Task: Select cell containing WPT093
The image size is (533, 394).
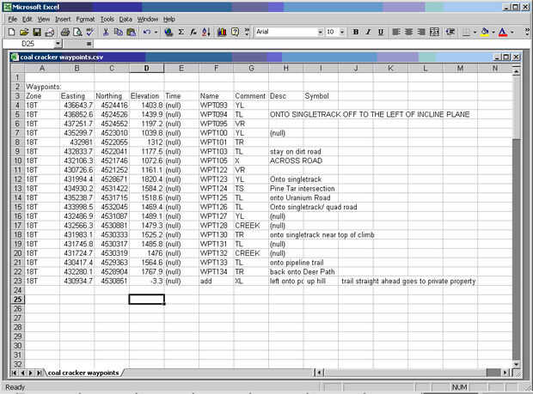Action: (x=216, y=106)
